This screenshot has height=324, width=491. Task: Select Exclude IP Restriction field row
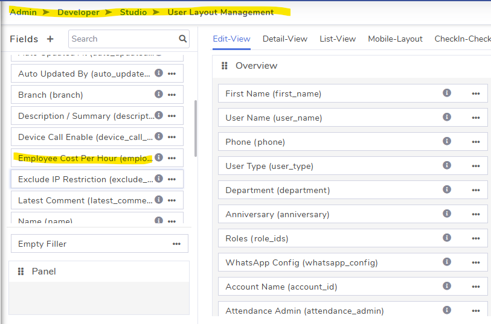point(97,179)
